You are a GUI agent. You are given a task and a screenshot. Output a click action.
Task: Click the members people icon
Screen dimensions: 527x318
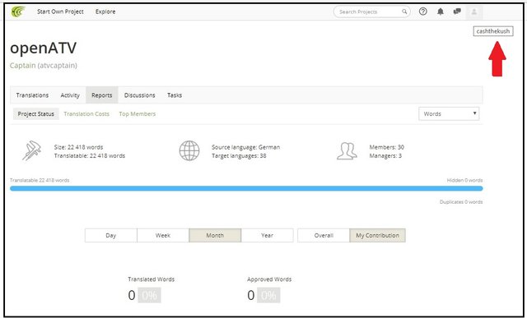(347, 151)
